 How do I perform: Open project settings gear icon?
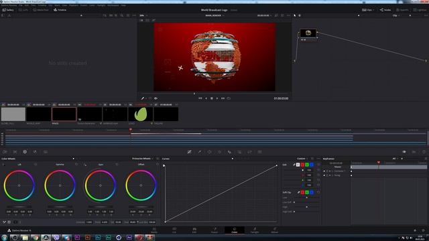coord(423,230)
